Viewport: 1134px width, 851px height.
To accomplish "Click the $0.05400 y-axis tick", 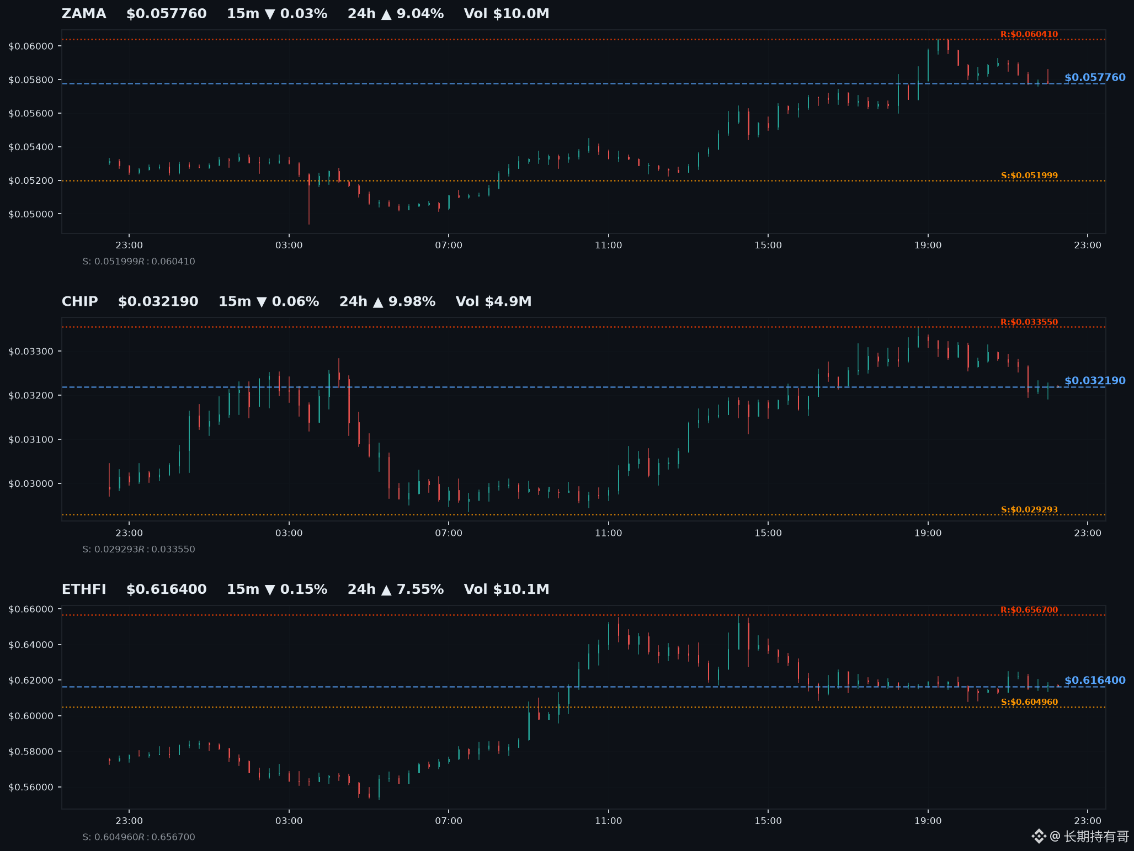I will click(31, 147).
